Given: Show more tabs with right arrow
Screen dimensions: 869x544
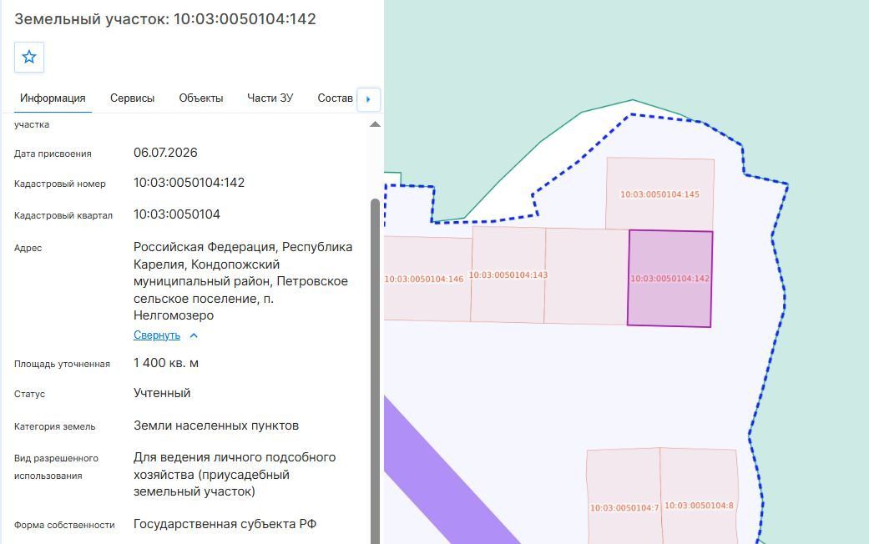Looking at the screenshot, I should tap(368, 100).
